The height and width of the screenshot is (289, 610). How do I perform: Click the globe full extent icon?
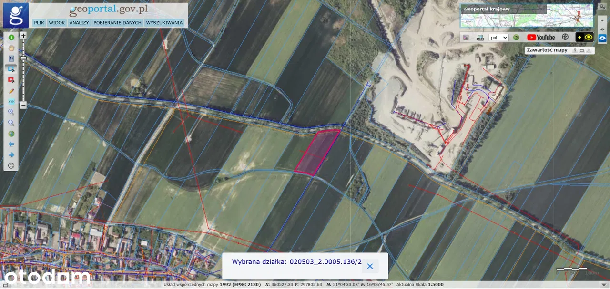[11, 134]
